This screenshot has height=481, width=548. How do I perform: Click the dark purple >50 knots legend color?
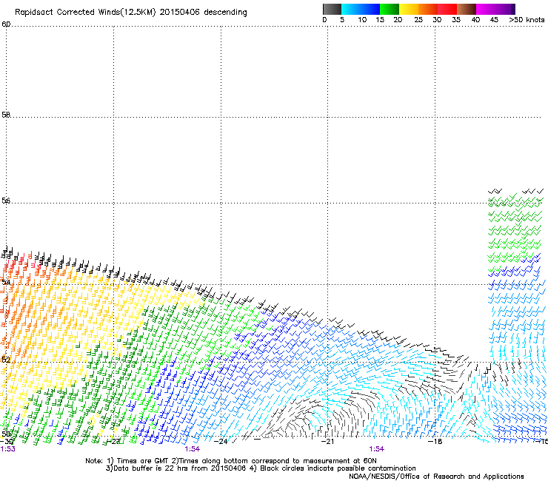tap(513, 9)
